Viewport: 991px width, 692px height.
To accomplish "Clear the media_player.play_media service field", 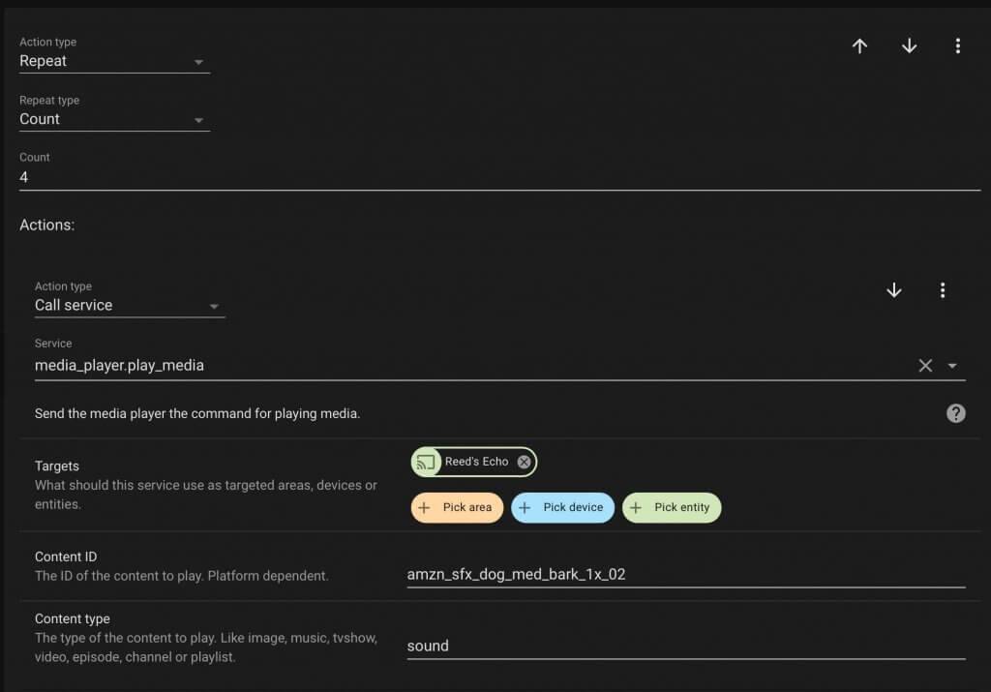I will pos(925,365).
